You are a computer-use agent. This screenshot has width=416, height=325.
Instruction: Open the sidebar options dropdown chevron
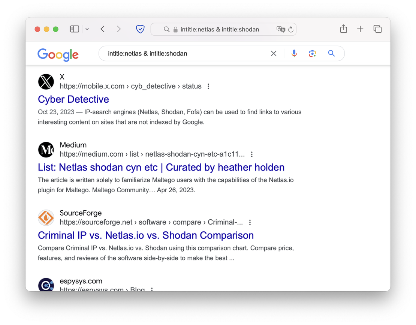(87, 29)
